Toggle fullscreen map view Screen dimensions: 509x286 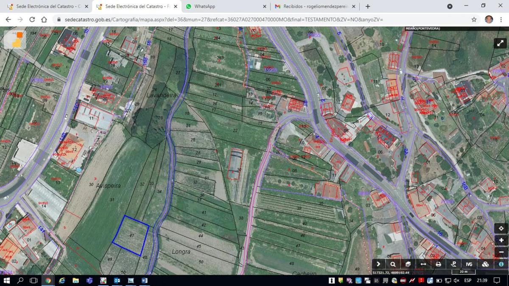(501, 43)
